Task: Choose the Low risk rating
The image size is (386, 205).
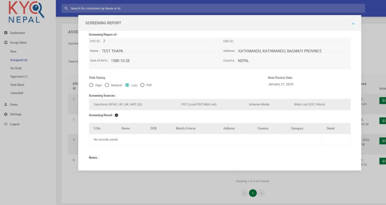Action: pos(127,85)
